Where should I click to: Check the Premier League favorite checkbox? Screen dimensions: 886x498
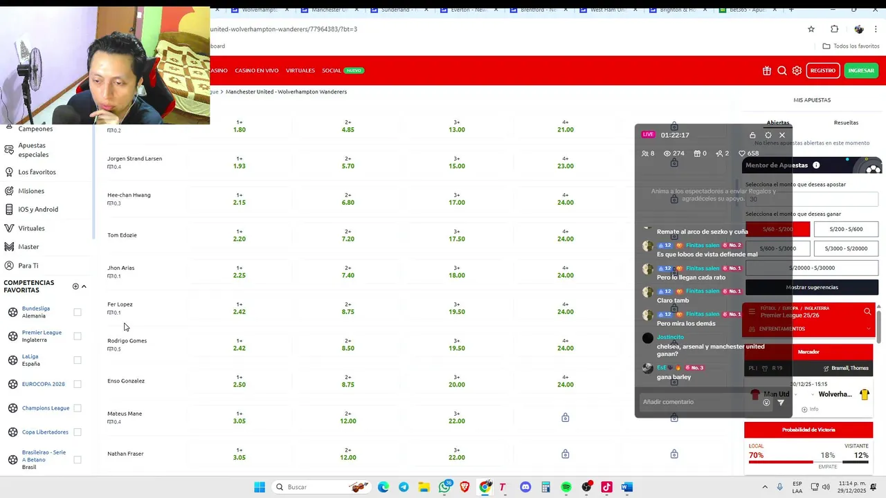click(78, 336)
